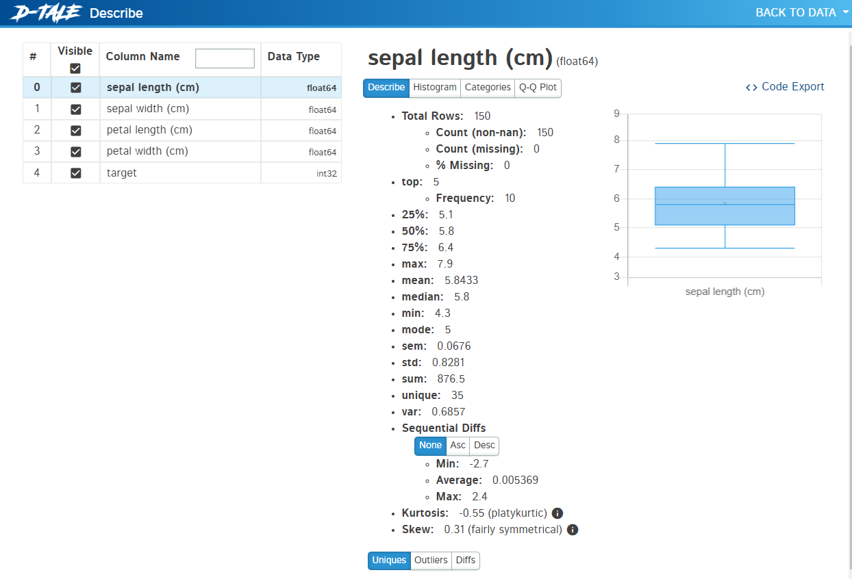Select Asc sequential diffs option
The image size is (852, 579).
(x=458, y=446)
